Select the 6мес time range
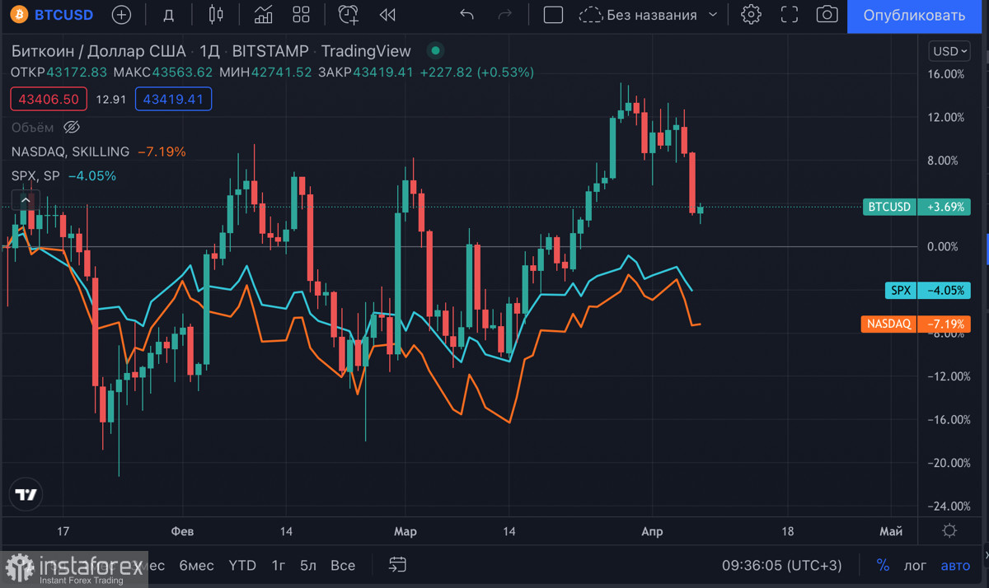This screenshot has height=588, width=989. tap(196, 565)
